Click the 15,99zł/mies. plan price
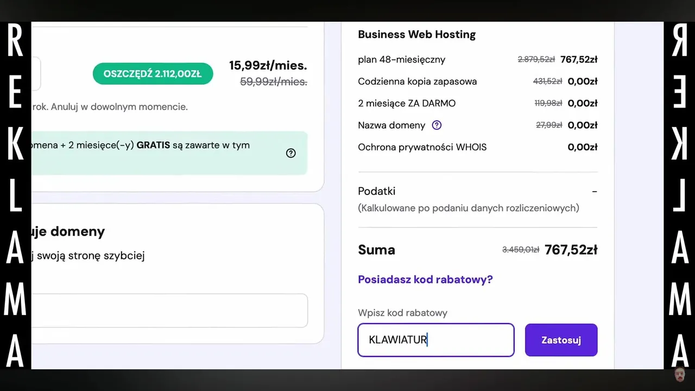This screenshot has width=695, height=391. pos(268,66)
